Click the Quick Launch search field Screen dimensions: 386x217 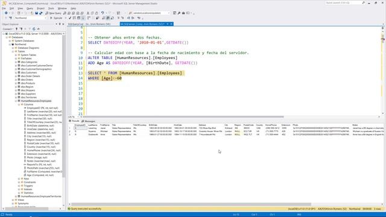pyautogui.click(x=343, y=2)
